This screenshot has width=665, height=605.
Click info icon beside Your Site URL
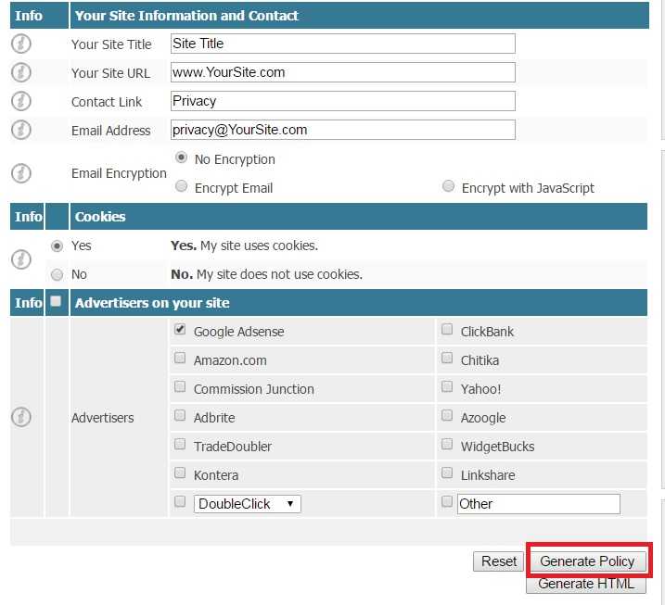(x=21, y=72)
